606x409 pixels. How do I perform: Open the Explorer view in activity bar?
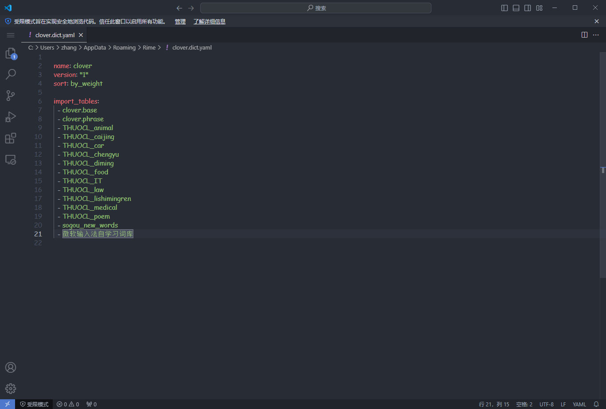11,54
